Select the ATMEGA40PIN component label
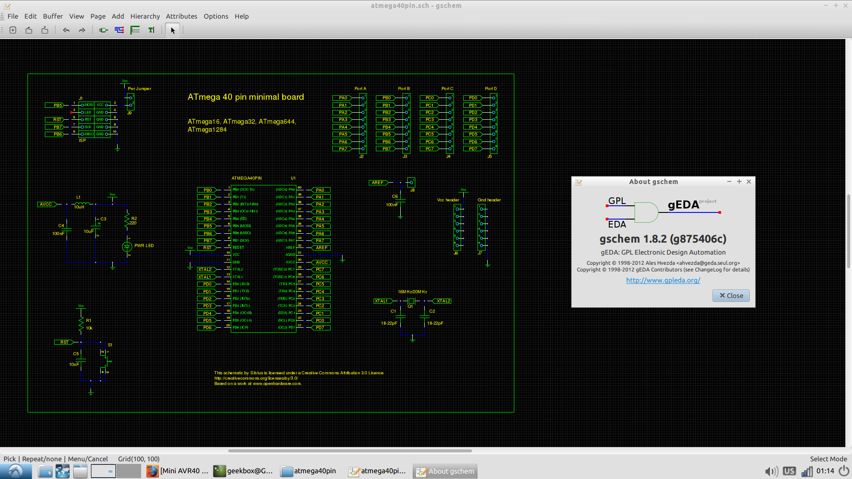Viewport: 852px width, 479px height. 246,178
